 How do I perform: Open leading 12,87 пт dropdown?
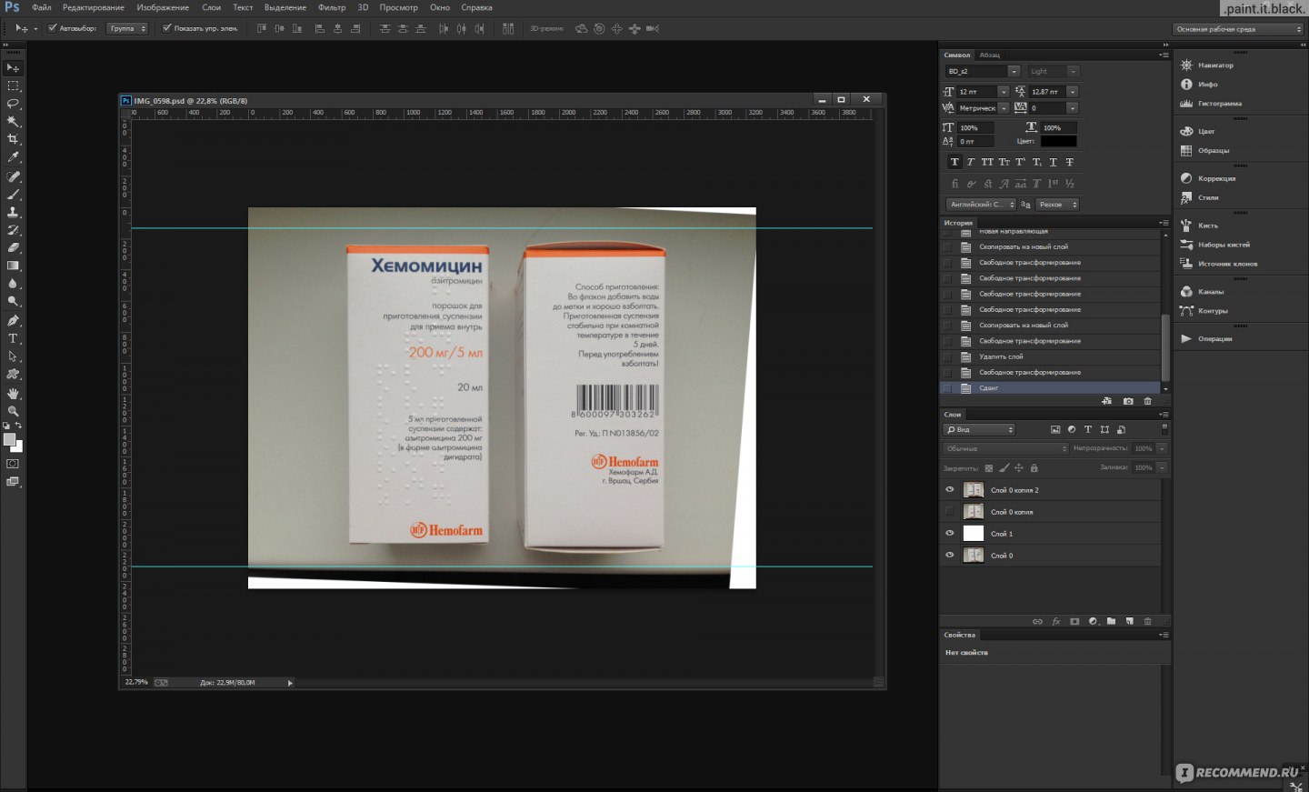1072,92
